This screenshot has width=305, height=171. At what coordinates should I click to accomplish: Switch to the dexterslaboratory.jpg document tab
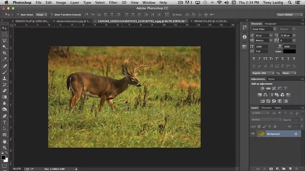click(x=73, y=21)
